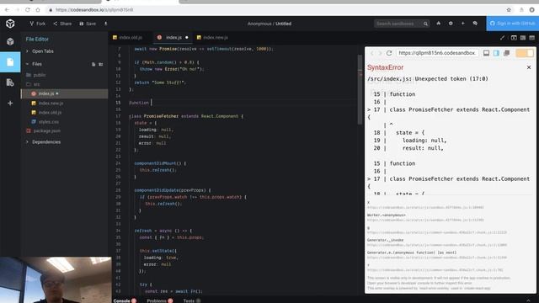
Task: Open the Sandbox Info sidebar panel
Action: [10, 41]
